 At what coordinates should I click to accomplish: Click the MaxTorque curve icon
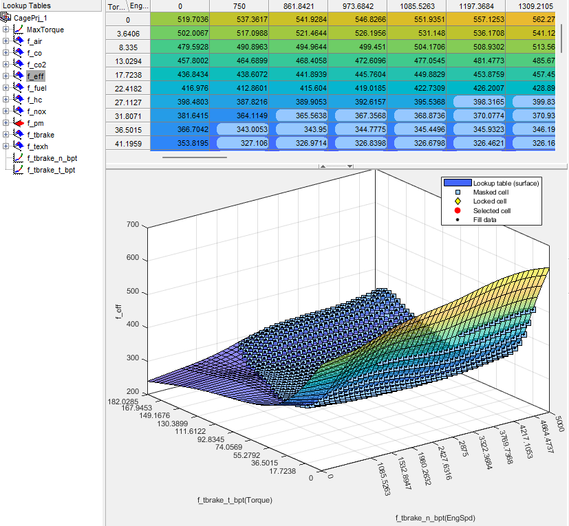19,30
